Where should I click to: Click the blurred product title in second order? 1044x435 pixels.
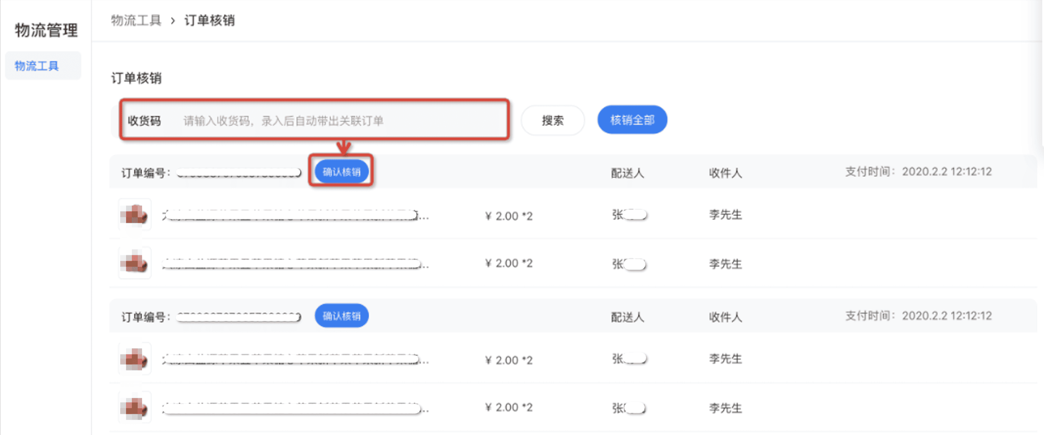[x=292, y=358]
